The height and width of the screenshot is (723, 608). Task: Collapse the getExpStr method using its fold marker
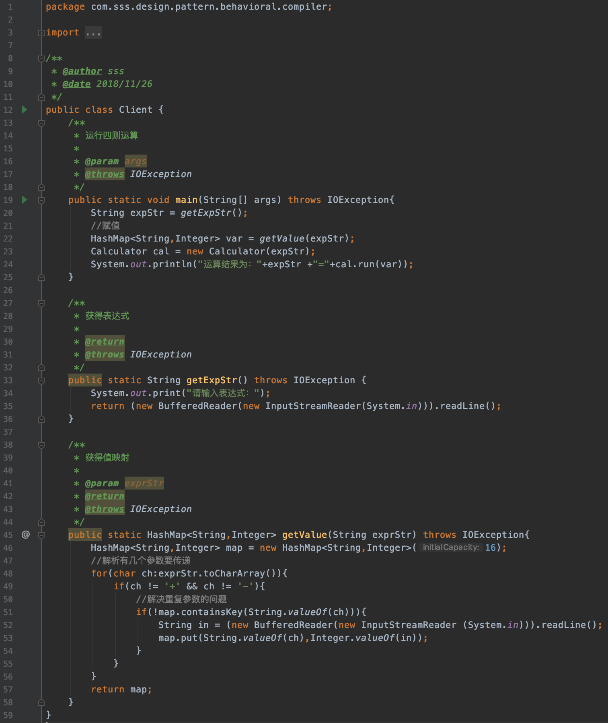pos(41,380)
